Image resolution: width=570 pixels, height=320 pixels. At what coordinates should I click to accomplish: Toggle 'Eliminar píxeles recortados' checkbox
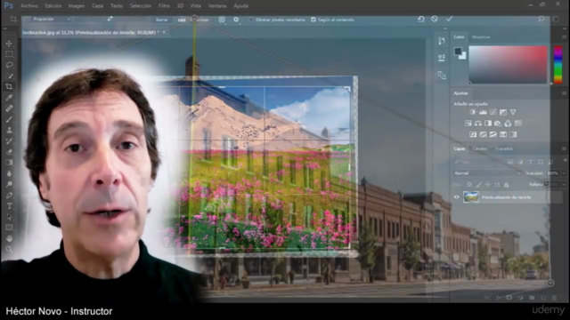[251, 20]
